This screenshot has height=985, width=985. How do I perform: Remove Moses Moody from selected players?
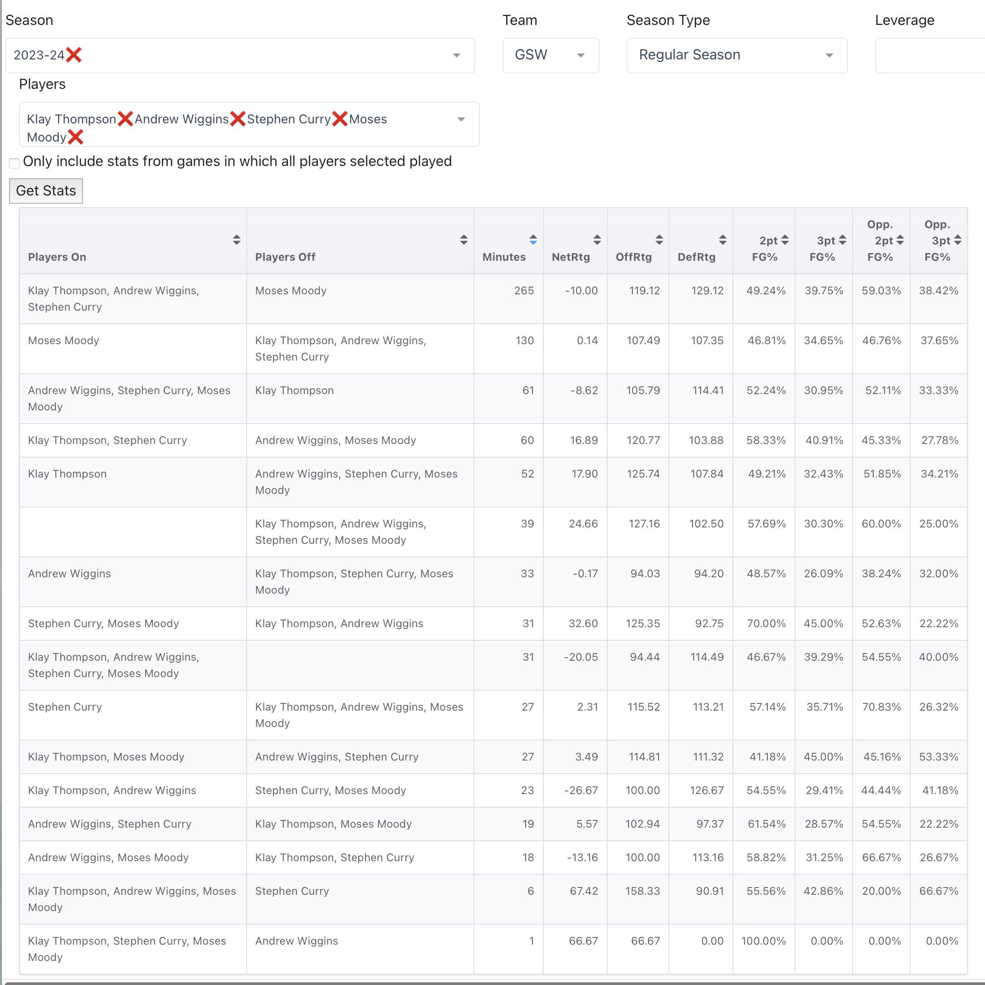(x=75, y=137)
